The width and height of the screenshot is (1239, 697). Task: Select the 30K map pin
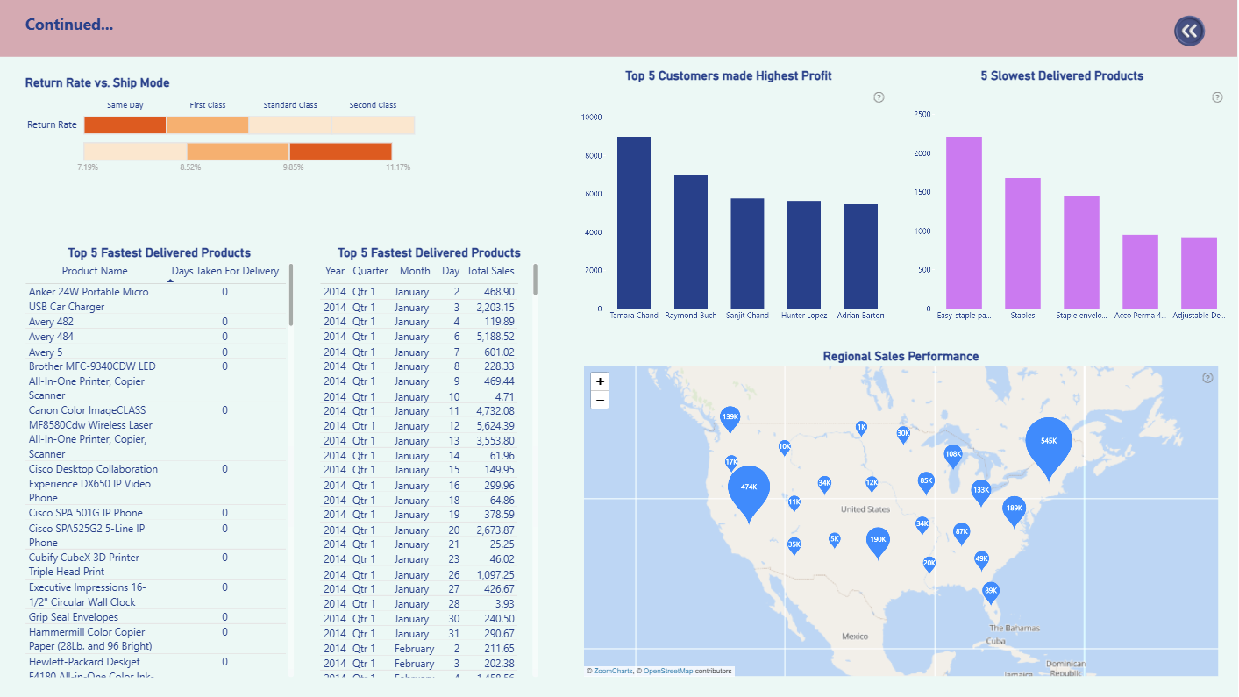click(903, 435)
